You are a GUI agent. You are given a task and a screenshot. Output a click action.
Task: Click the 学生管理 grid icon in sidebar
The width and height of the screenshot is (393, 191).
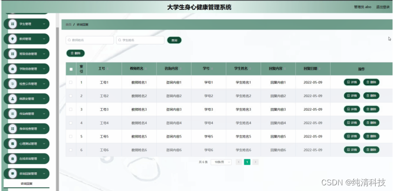[x=13, y=24]
